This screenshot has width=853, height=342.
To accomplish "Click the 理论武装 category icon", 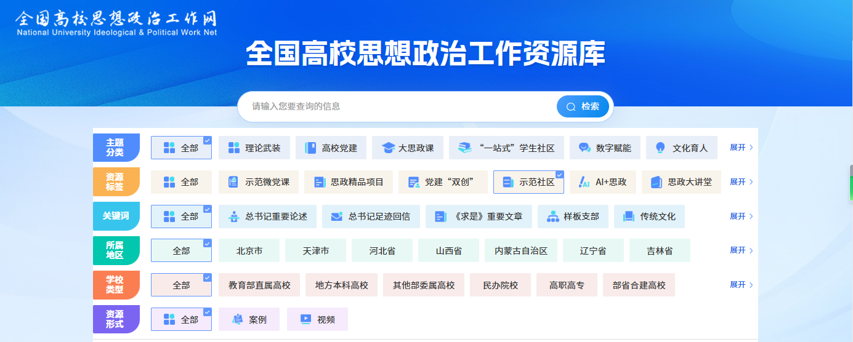I will [233, 148].
